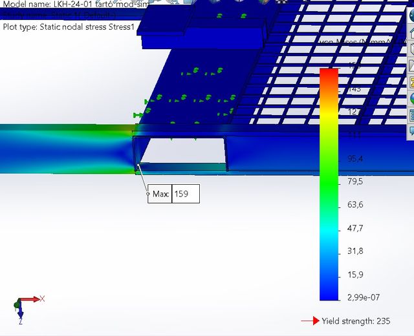Open File Explorer folder tab in task pane

[411, 65]
